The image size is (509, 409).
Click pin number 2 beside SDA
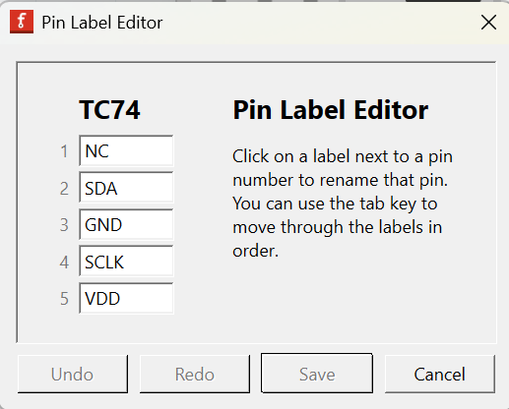[64, 189]
